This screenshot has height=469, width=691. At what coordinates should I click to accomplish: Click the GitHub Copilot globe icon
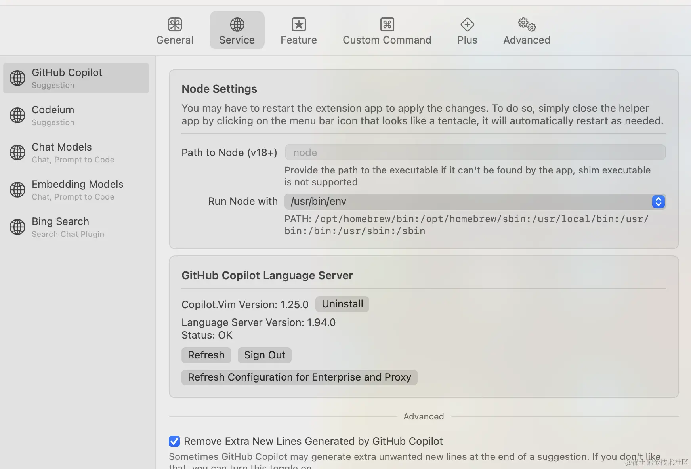(17, 78)
